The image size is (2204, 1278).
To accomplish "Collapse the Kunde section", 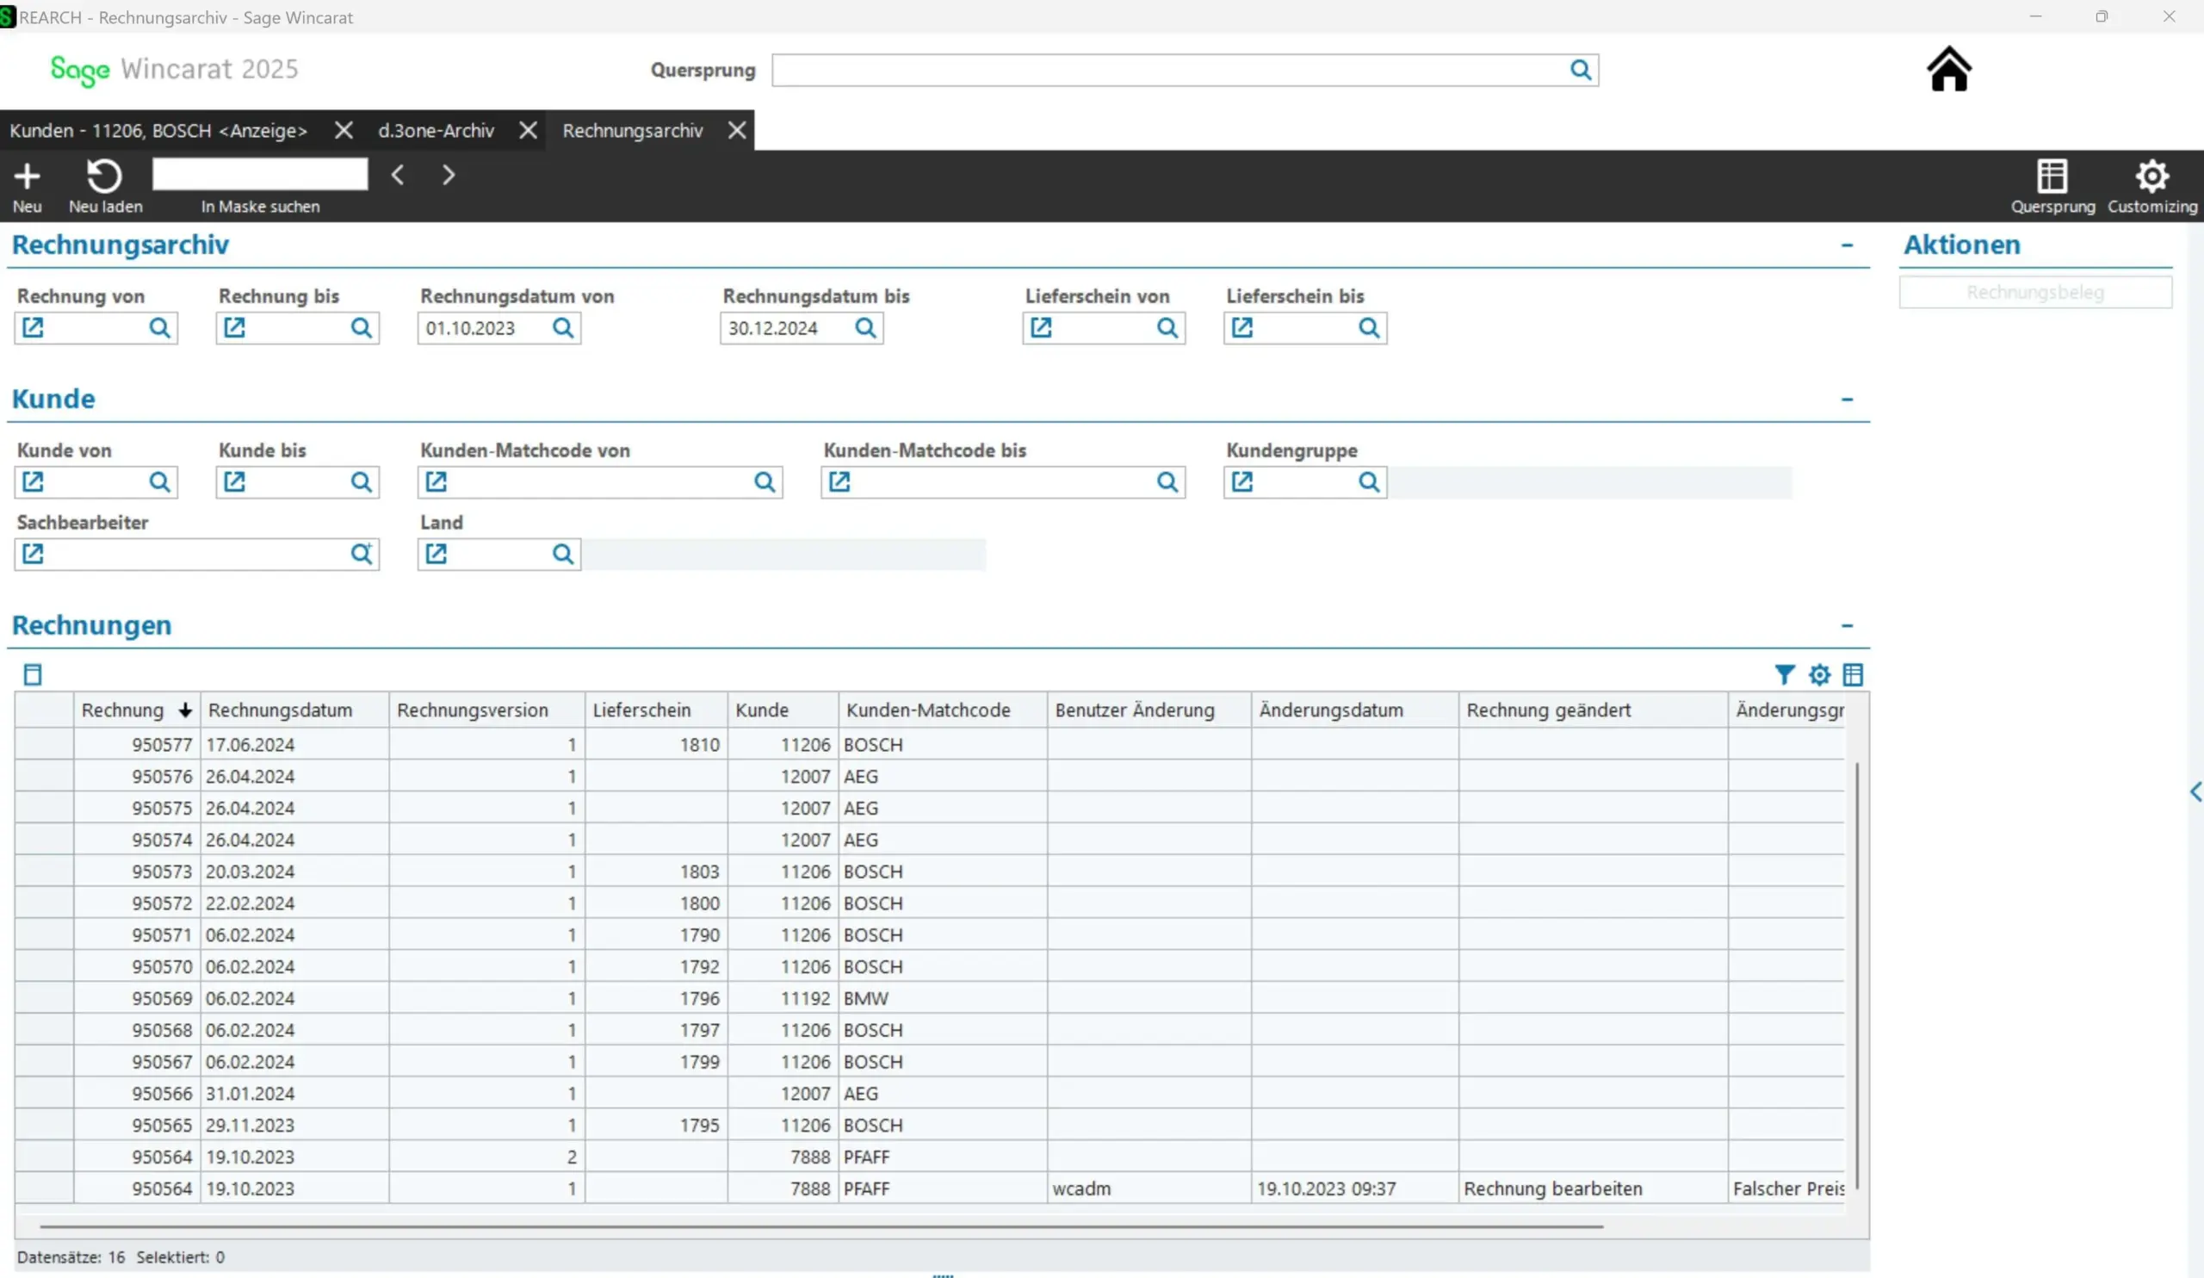I will [x=1847, y=400].
